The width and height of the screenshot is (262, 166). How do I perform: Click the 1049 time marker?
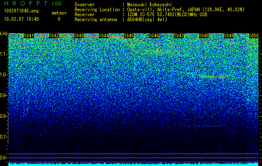click(229, 36)
